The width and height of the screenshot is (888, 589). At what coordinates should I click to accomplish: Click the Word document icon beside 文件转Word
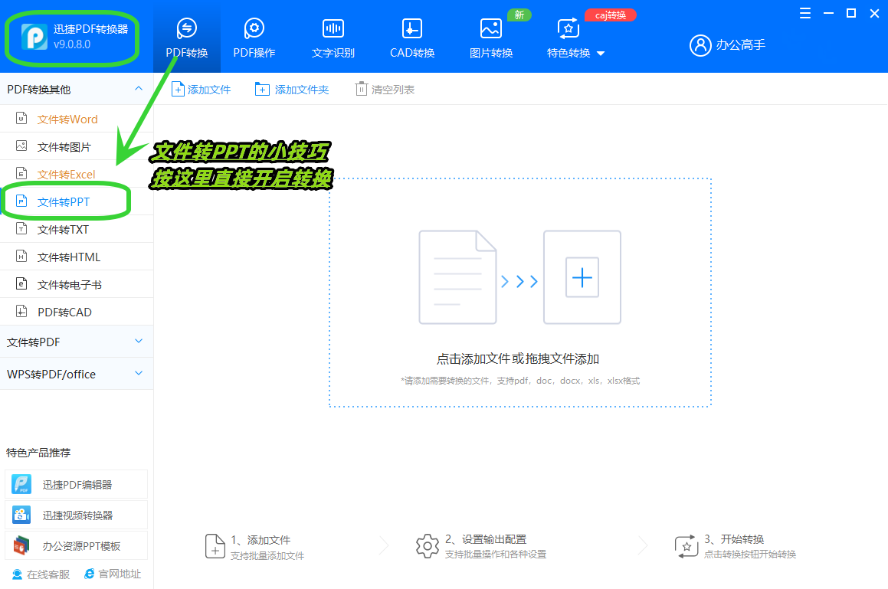point(21,119)
